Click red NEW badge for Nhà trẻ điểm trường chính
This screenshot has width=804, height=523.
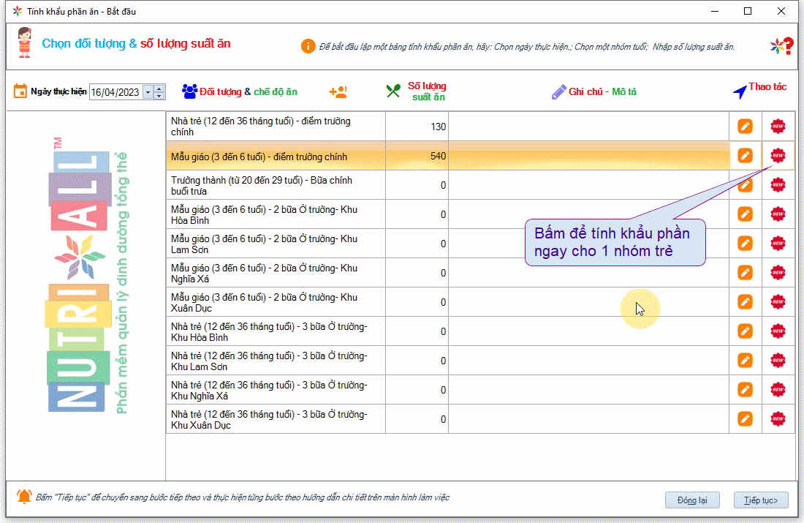click(x=778, y=127)
